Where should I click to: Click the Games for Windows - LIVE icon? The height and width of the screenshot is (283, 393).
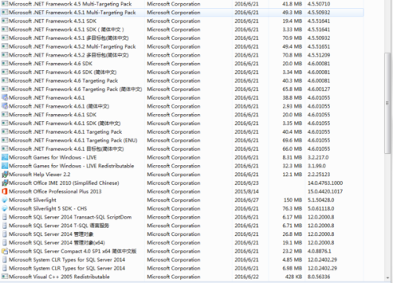pos(5,157)
